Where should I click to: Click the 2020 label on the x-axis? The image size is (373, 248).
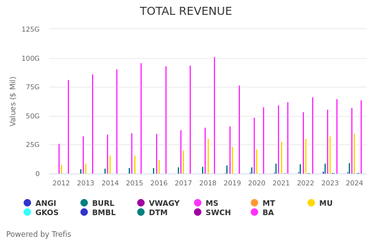tap(256, 184)
